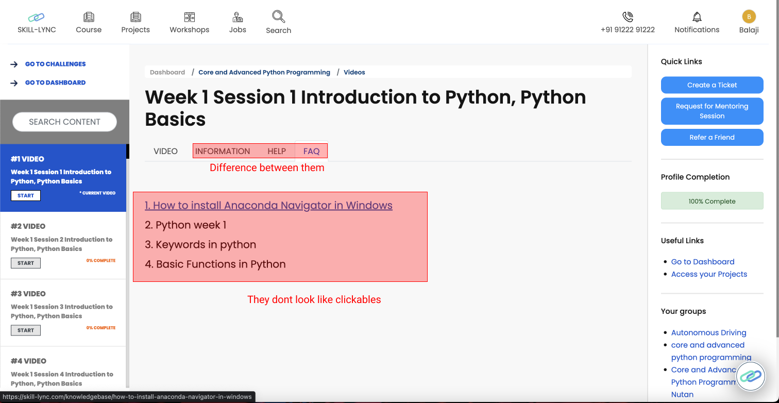Follow the GO TO DASHBOARD sidebar link
This screenshot has height=403, width=779.
point(56,82)
